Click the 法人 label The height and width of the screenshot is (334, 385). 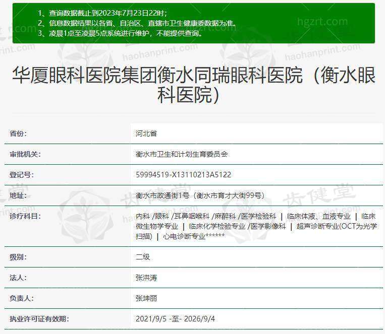click(x=18, y=278)
